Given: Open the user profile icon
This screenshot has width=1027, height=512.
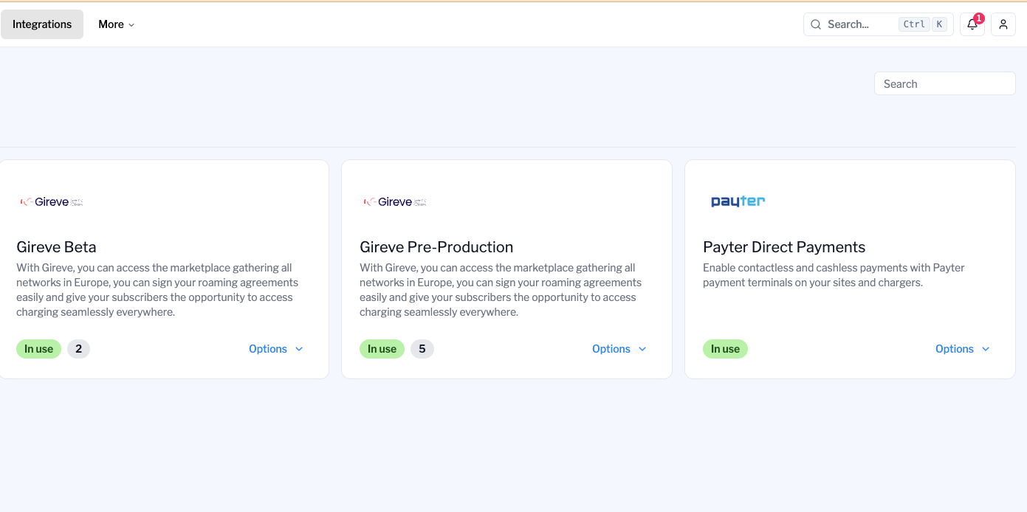Looking at the screenshot, I should point(1003,24).
